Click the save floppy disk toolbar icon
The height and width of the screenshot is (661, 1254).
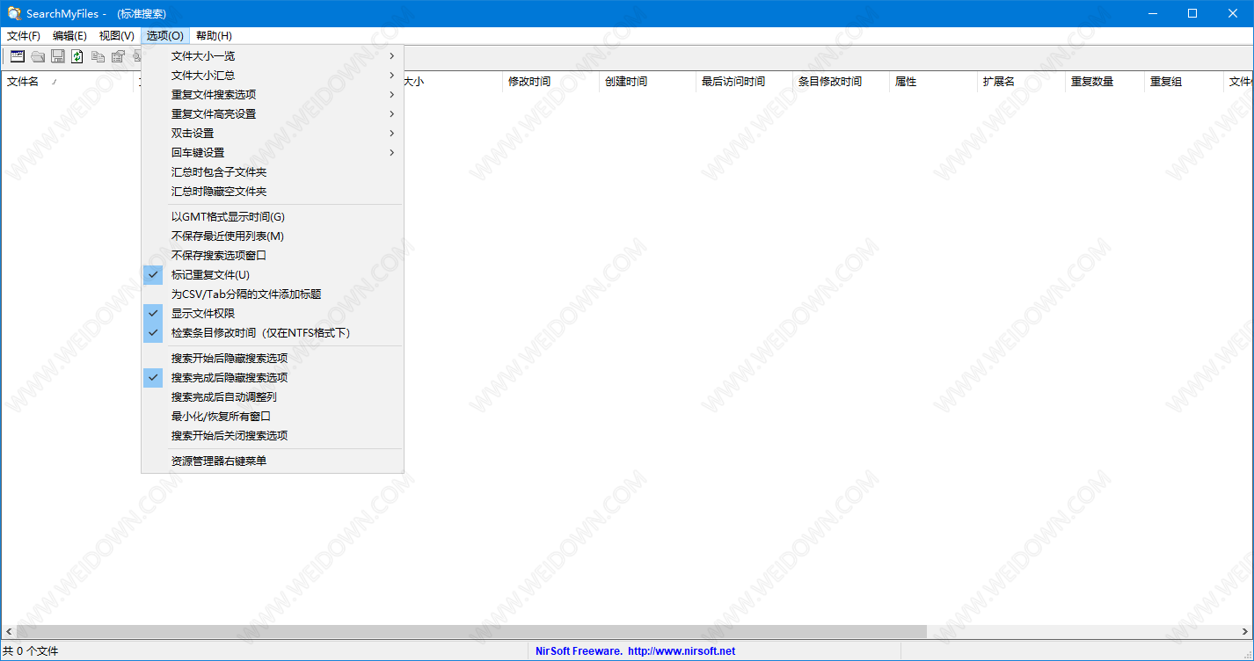pyautogui.click(x=58, y=56)
